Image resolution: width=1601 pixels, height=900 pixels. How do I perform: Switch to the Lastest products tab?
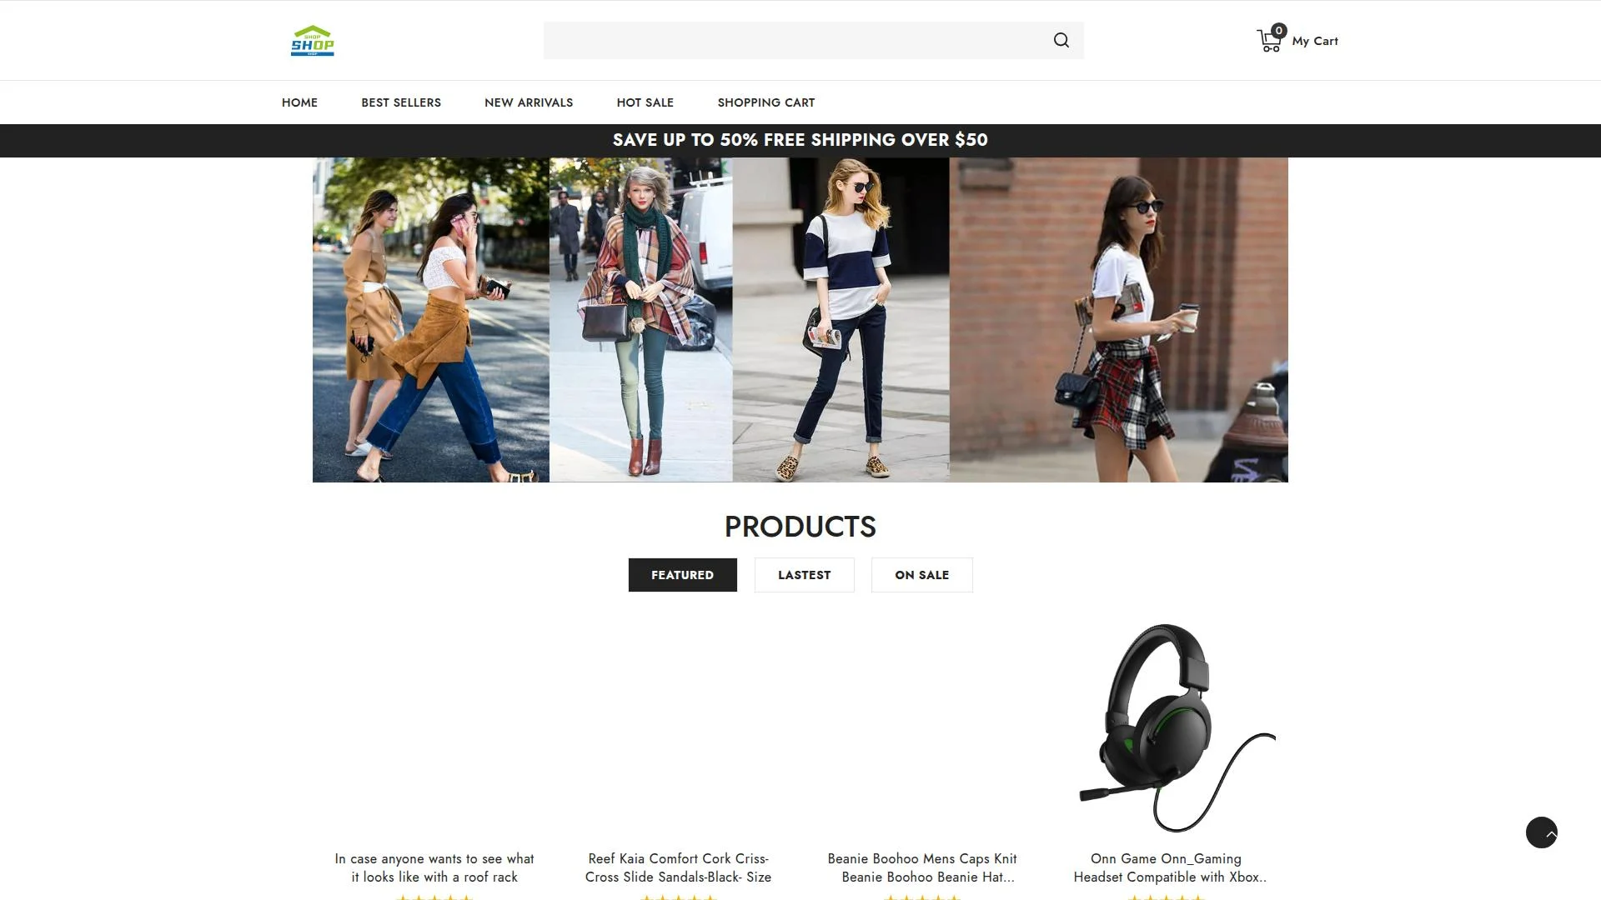pos(805,575)
